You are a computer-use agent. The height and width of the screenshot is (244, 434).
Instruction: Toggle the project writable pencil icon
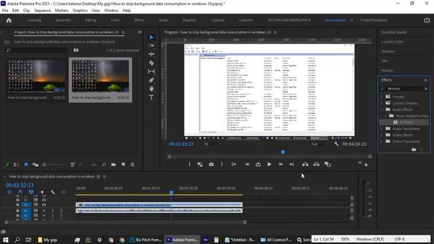pos(7,165)
